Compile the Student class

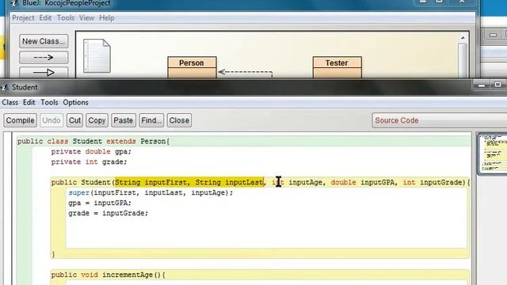click(20, 120)
